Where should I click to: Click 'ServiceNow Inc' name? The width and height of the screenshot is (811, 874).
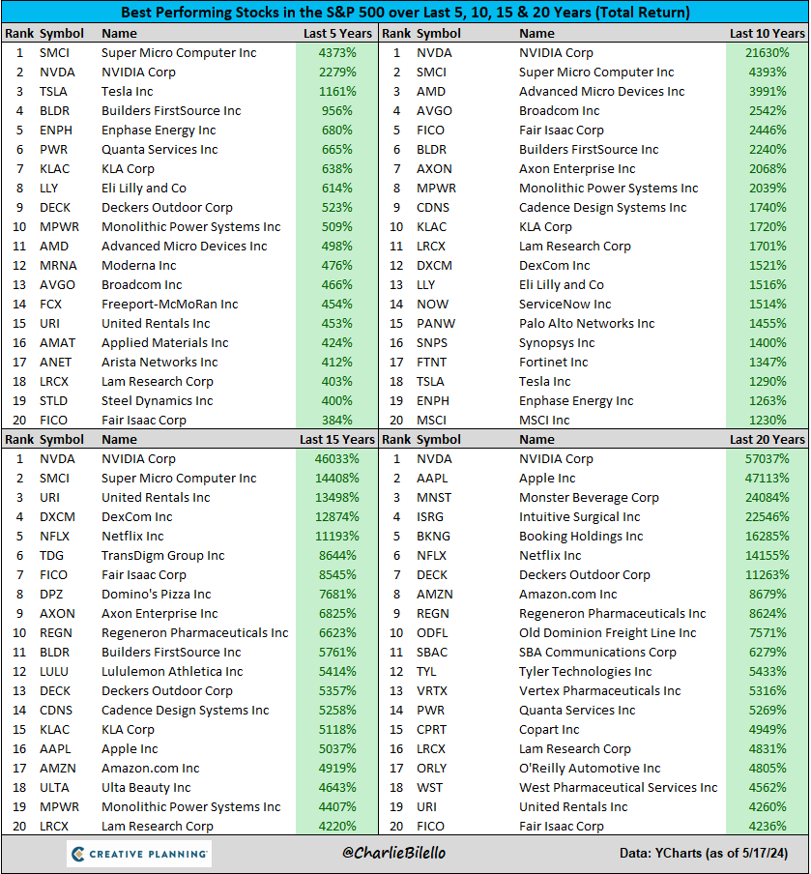coord(565,305)
